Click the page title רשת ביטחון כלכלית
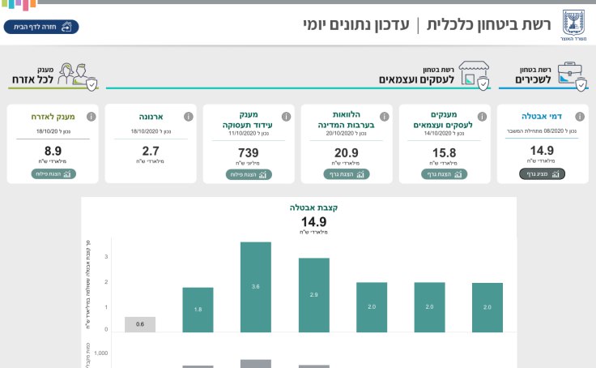Image resolution: width=596 pixels, height=368 pixels. click(489, 25)
